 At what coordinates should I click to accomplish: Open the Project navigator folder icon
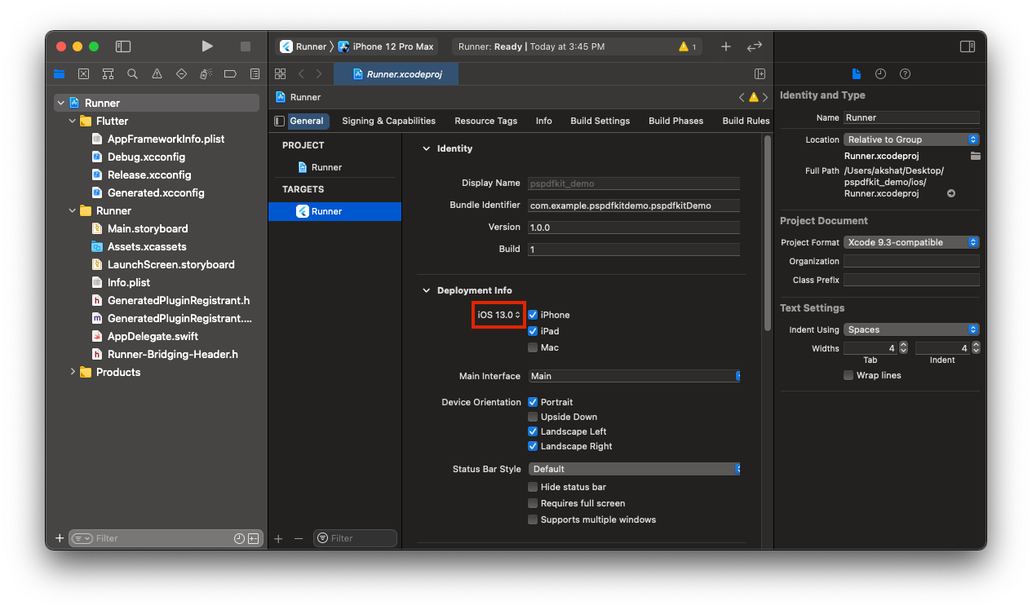click(59, 74)
